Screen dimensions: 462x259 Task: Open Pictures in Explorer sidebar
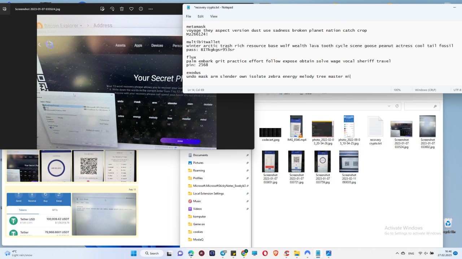(198, 163)
